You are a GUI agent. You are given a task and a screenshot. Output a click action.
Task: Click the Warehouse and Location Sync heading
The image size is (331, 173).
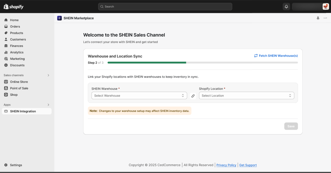point(115,56)
